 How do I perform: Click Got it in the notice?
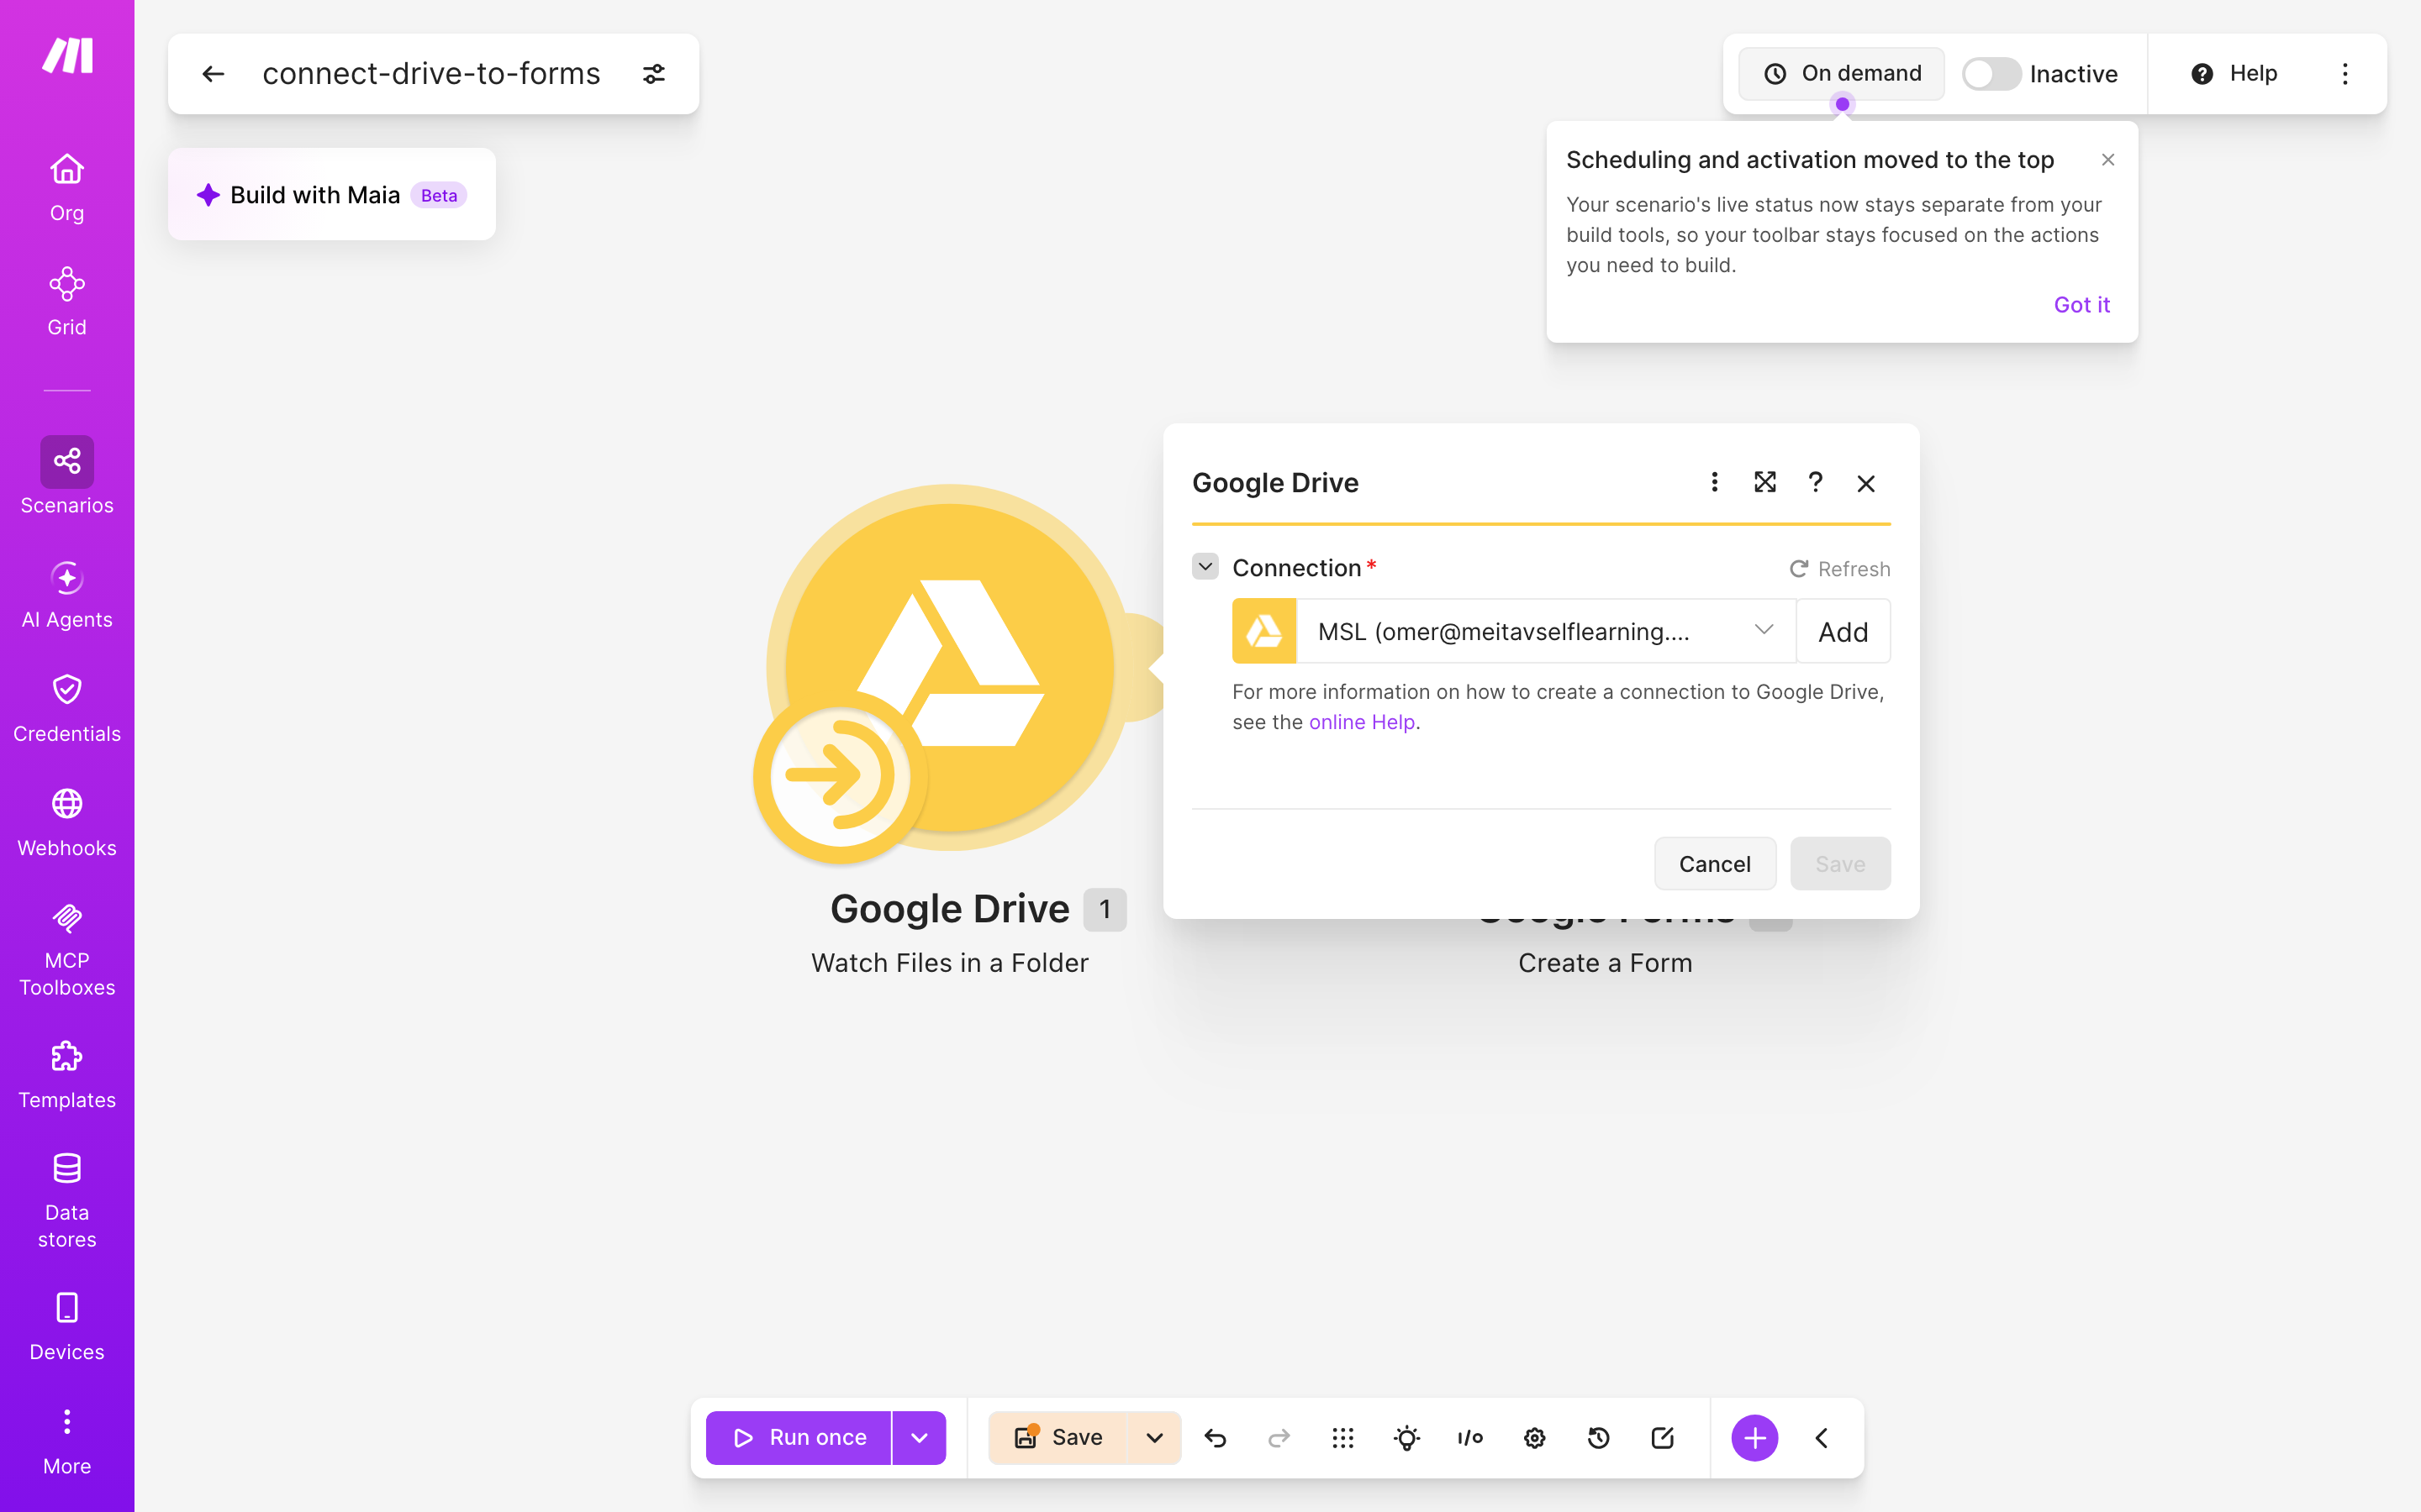point(2082,305)
